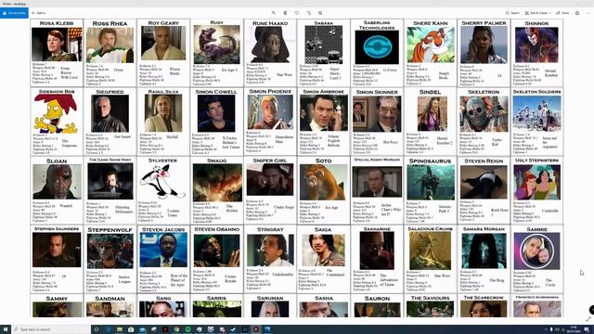Viewport: 594px width, 334px height.
Task: Click the 'Siegfried' card title
Action: 110,92
